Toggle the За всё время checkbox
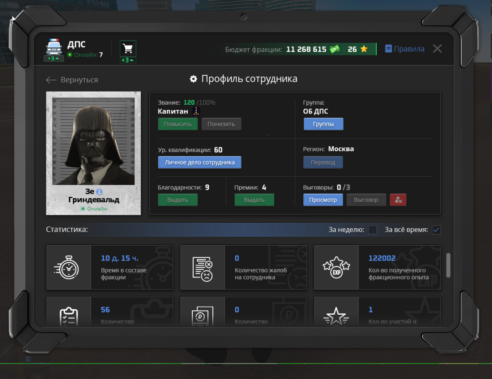 tap(436, 230)
